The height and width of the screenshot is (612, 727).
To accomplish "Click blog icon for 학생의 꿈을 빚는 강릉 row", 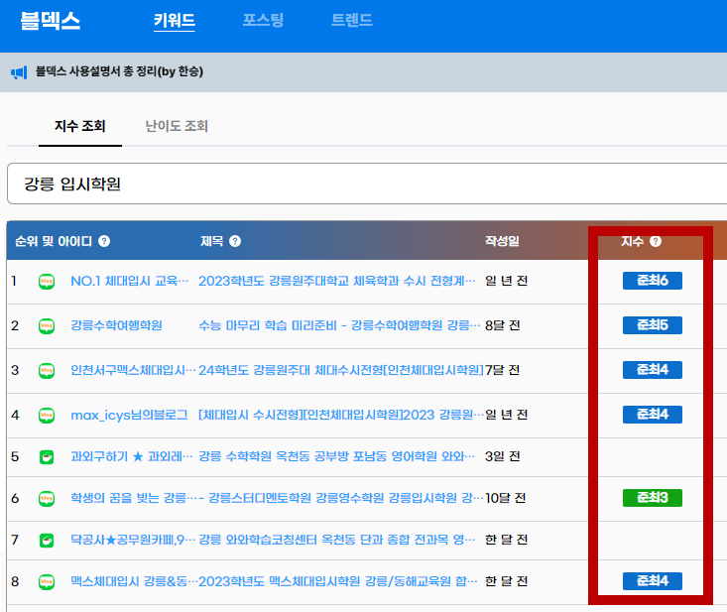I will click(x=47, y=498).
